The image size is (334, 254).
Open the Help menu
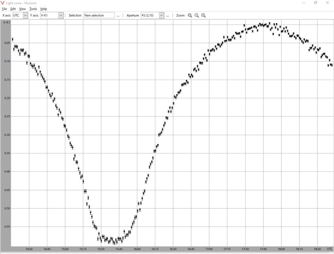pos(44,9)
